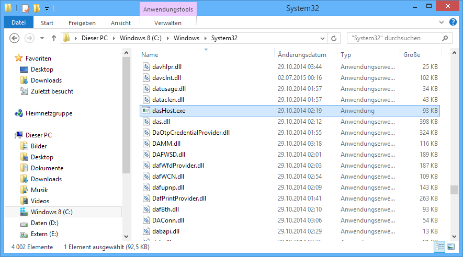The width and height of the screenshot is (463, 257).
Task: Select the DafPrintProvider.dll file name
Action: coord(179,198)
